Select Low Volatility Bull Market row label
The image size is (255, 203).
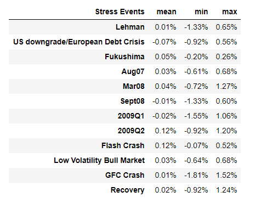99,160
